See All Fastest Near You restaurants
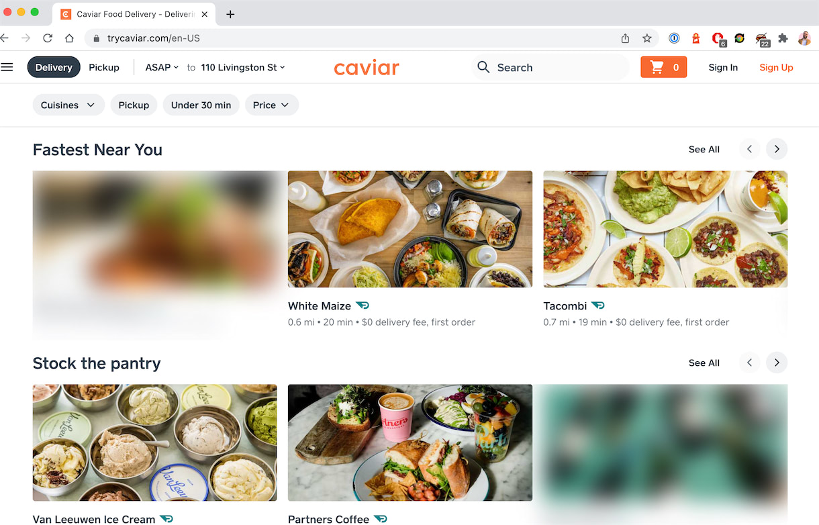Viewport: 819px width, 525px height. (704, 149)
